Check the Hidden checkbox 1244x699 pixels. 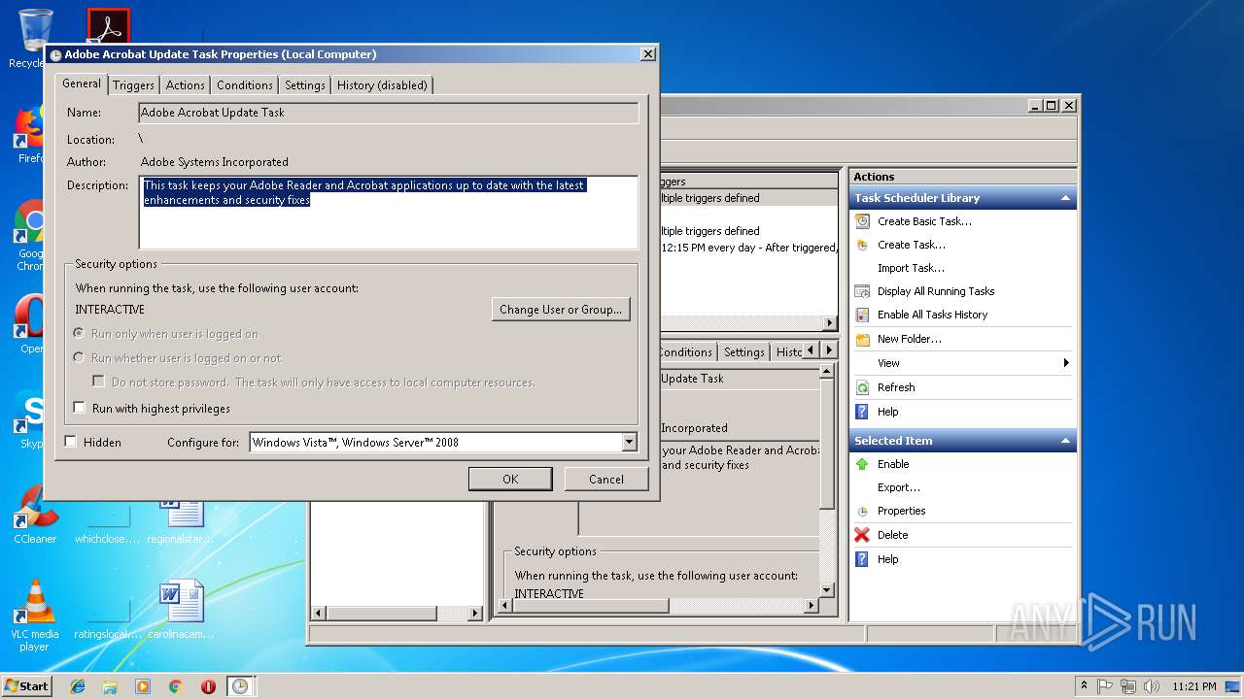click(70, 442)
